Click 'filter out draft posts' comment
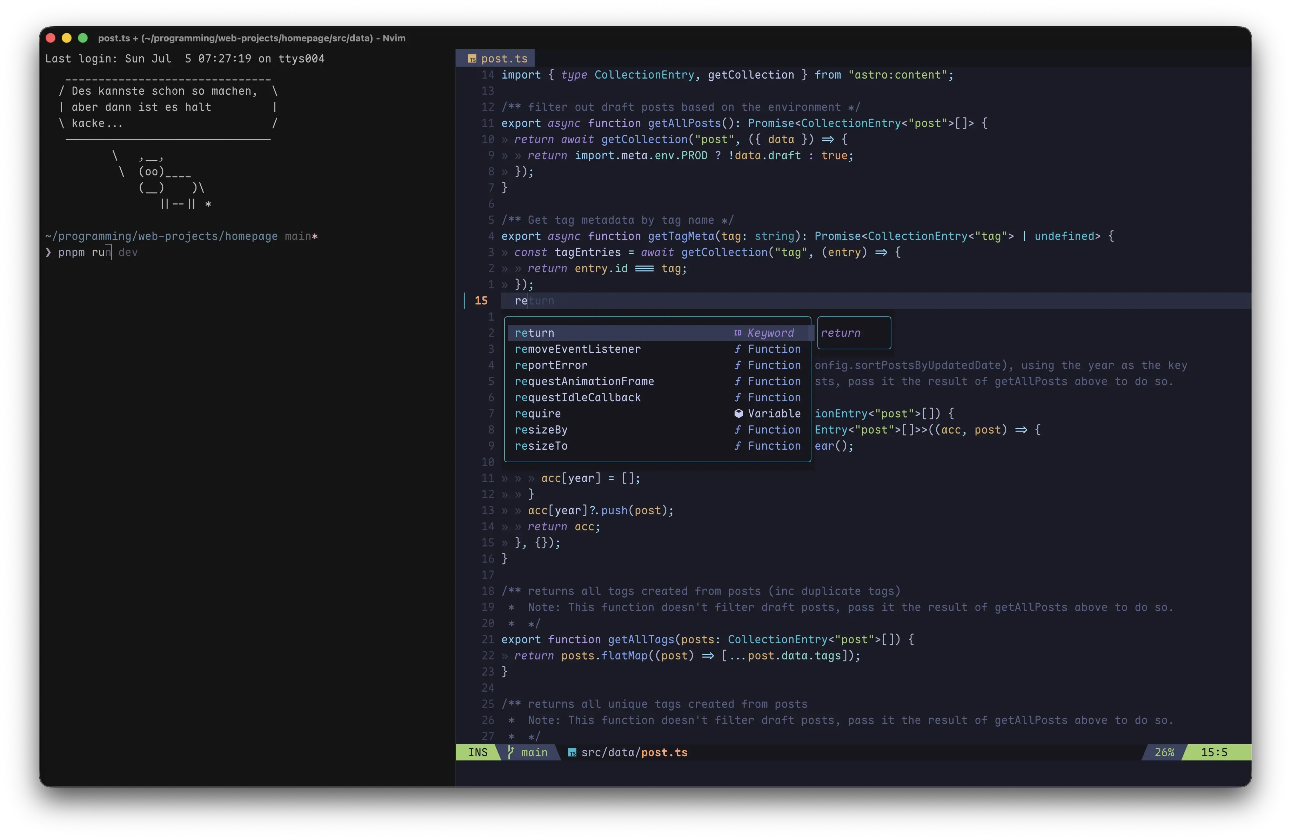 click(681, 107)
